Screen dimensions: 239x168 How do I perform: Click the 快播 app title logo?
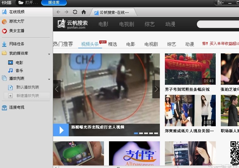click(x=7, y=3)
